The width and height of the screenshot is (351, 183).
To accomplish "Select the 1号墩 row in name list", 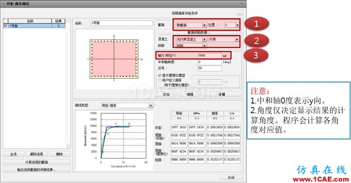I will (x=35, y=26).
